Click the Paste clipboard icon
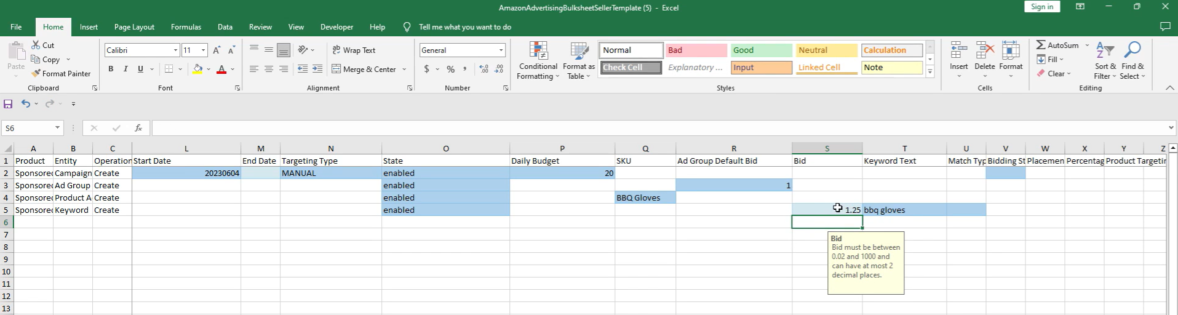Image resolution: width=1178 pixels, height=315 pixels. pyautogui.click(x=17, y=52)
